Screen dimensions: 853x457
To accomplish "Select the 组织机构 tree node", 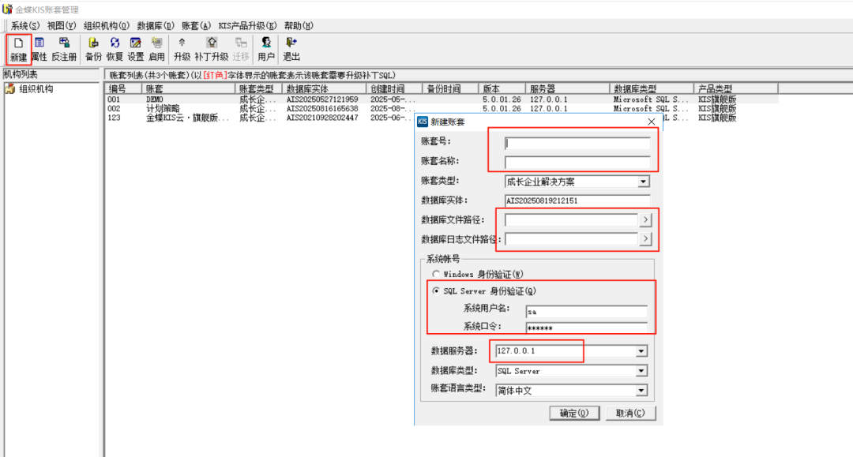I will (x=36, y=89).
